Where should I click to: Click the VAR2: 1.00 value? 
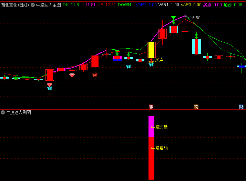pos(146,5)
